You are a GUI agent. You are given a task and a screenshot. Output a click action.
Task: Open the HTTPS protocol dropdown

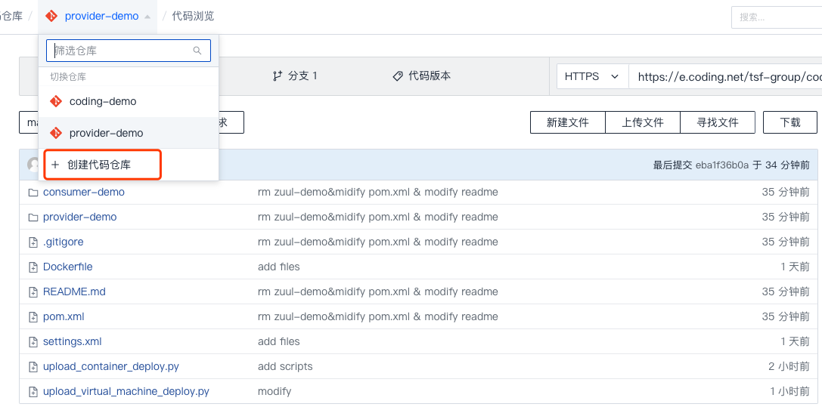(592, 76)
